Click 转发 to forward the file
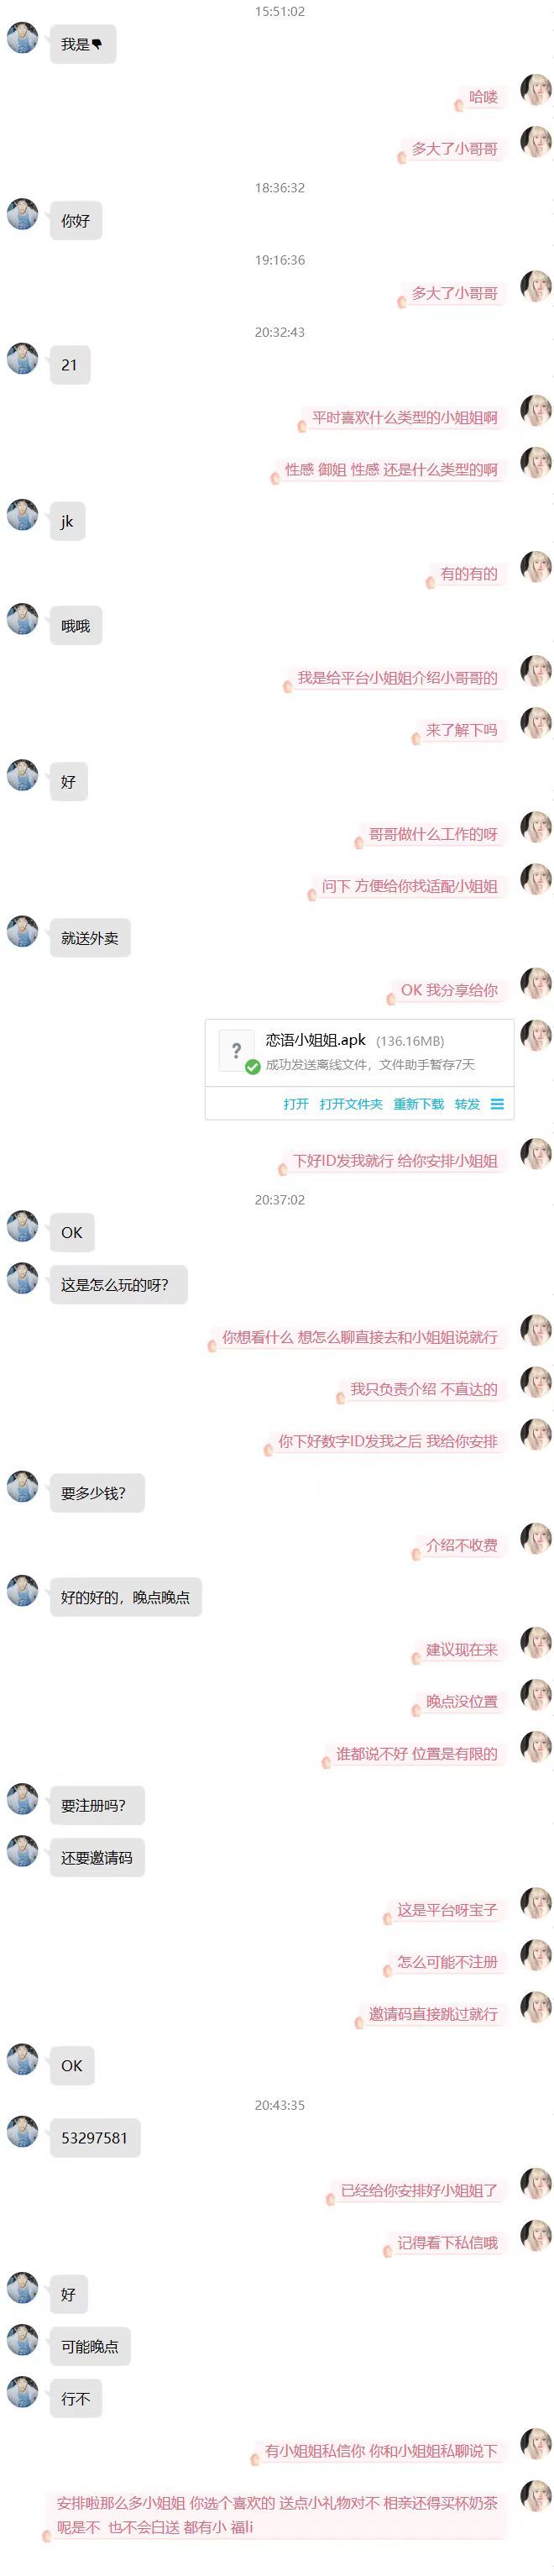Screen dimensions: 554x2576 point(467,1104)
